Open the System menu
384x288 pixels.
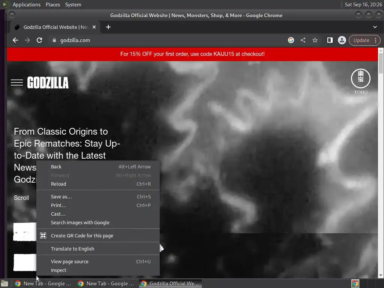pyautogui.click(x=73, y=4)
